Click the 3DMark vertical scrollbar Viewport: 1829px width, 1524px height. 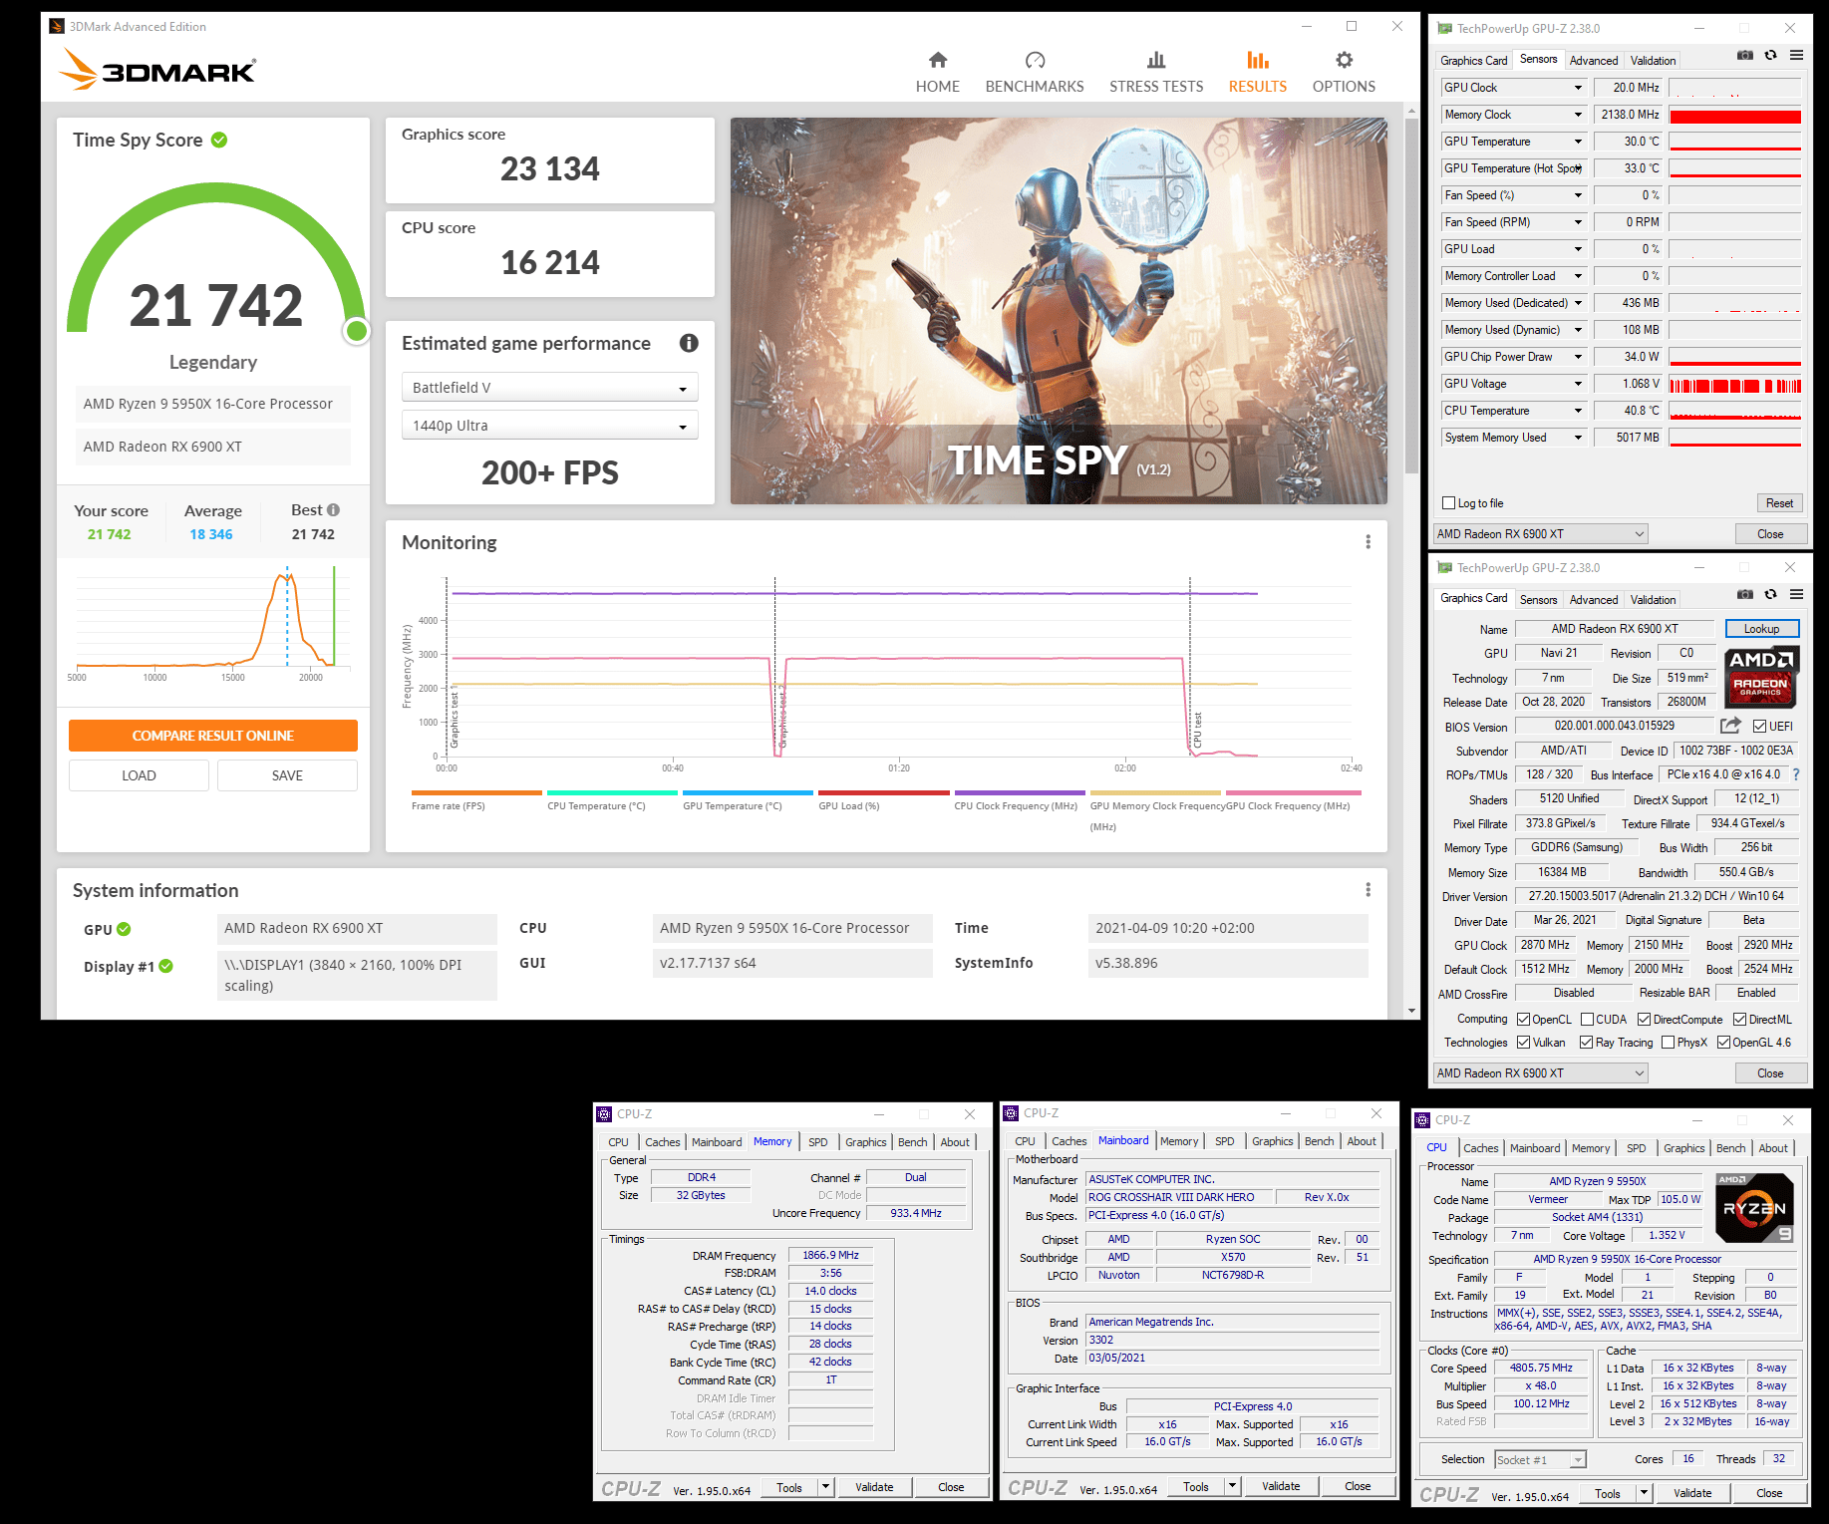pos(1411,296)
